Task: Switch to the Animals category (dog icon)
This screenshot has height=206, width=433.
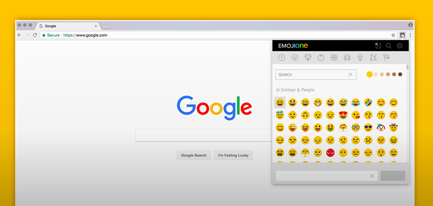Action: tap(307, 57)
